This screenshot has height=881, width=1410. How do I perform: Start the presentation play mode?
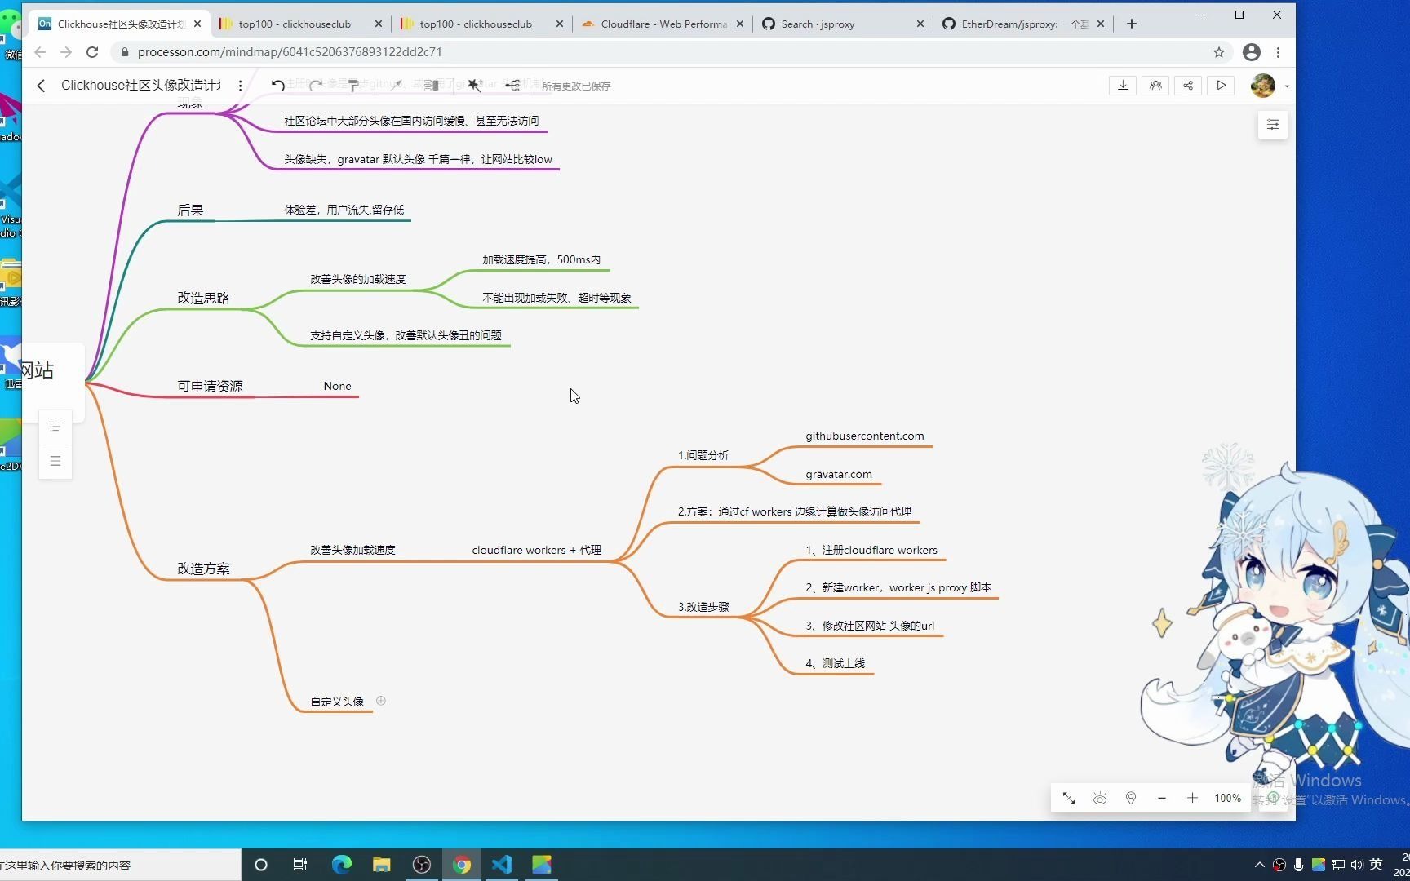(1221, 85)
